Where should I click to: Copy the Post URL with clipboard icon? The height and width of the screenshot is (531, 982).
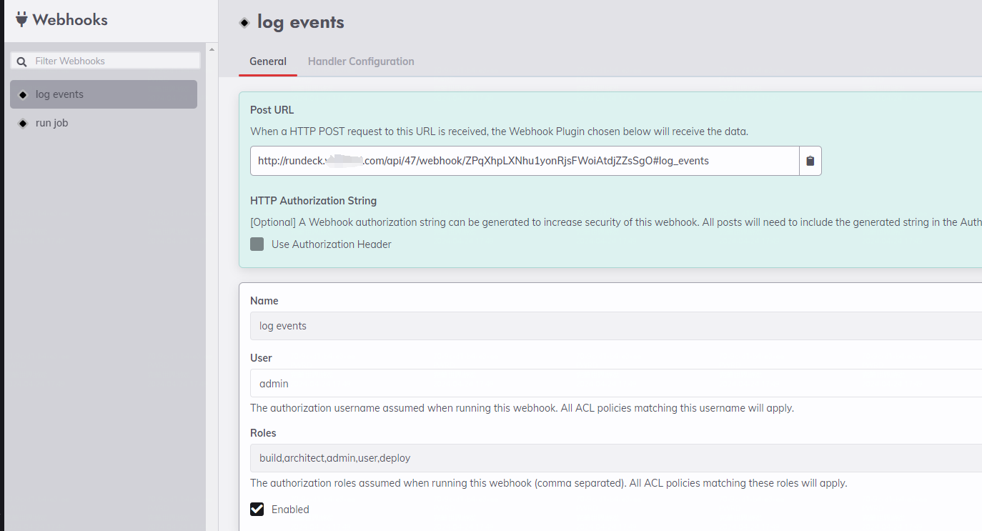(810, 161)
